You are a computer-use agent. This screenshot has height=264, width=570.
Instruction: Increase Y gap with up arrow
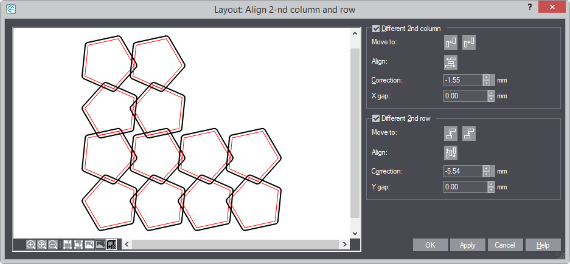[491, 184]
